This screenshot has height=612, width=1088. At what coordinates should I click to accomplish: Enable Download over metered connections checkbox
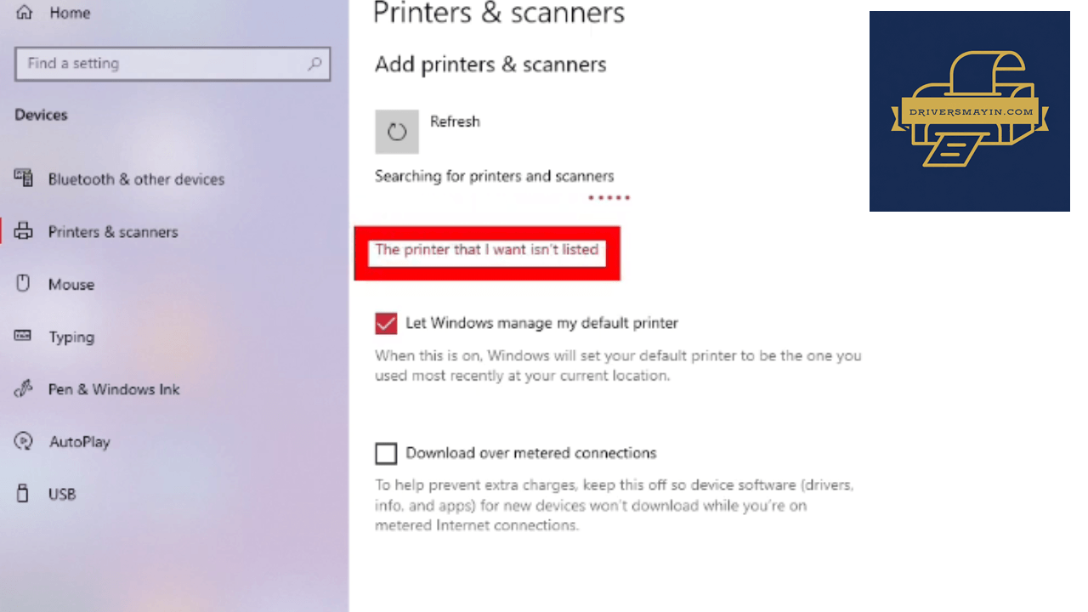(386, 453)
